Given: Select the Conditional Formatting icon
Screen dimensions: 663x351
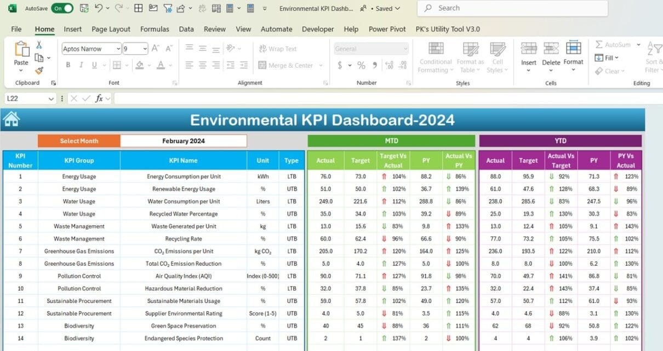Looking at the screenshot, I should 435,55.
